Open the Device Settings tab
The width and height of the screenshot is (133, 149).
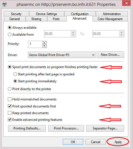pos(46,14)
